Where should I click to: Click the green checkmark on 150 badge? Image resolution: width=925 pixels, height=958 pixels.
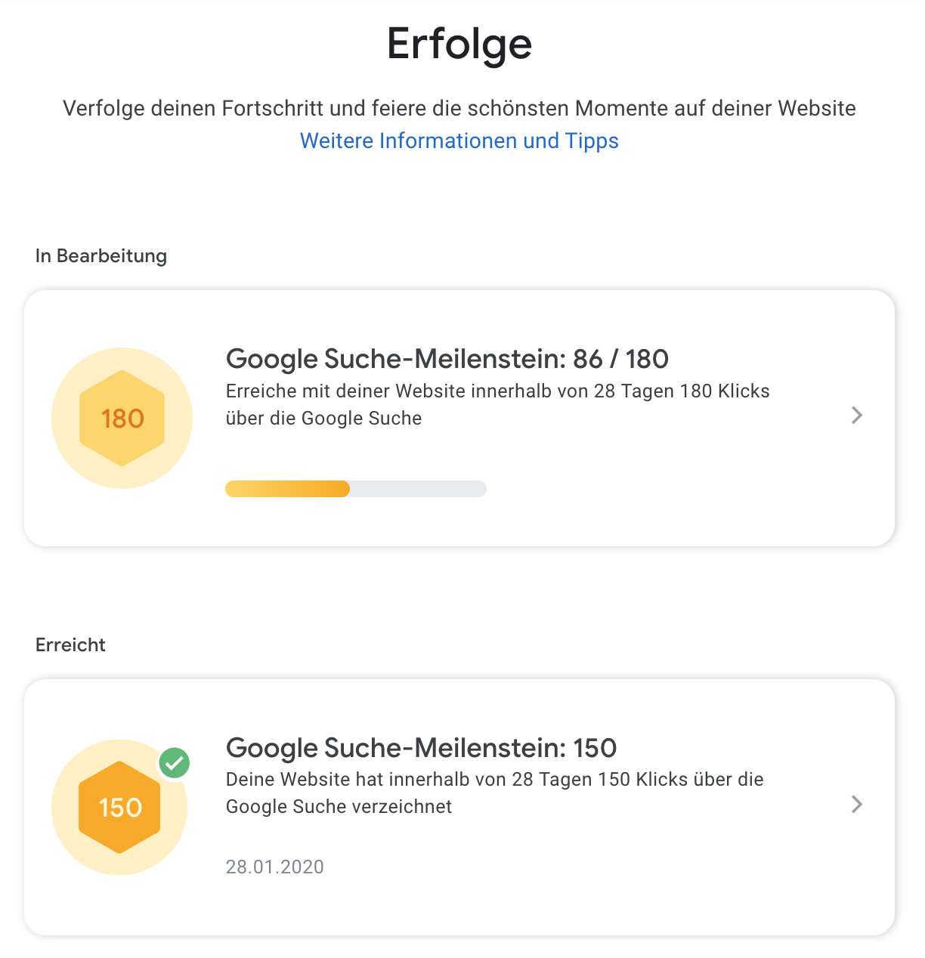pos(175,763)
